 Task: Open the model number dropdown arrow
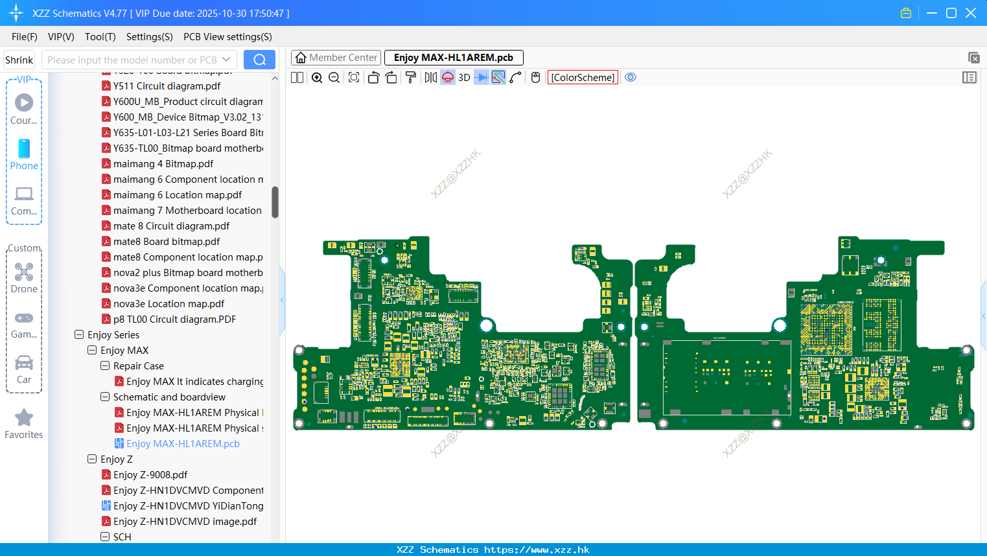[226, 60]
